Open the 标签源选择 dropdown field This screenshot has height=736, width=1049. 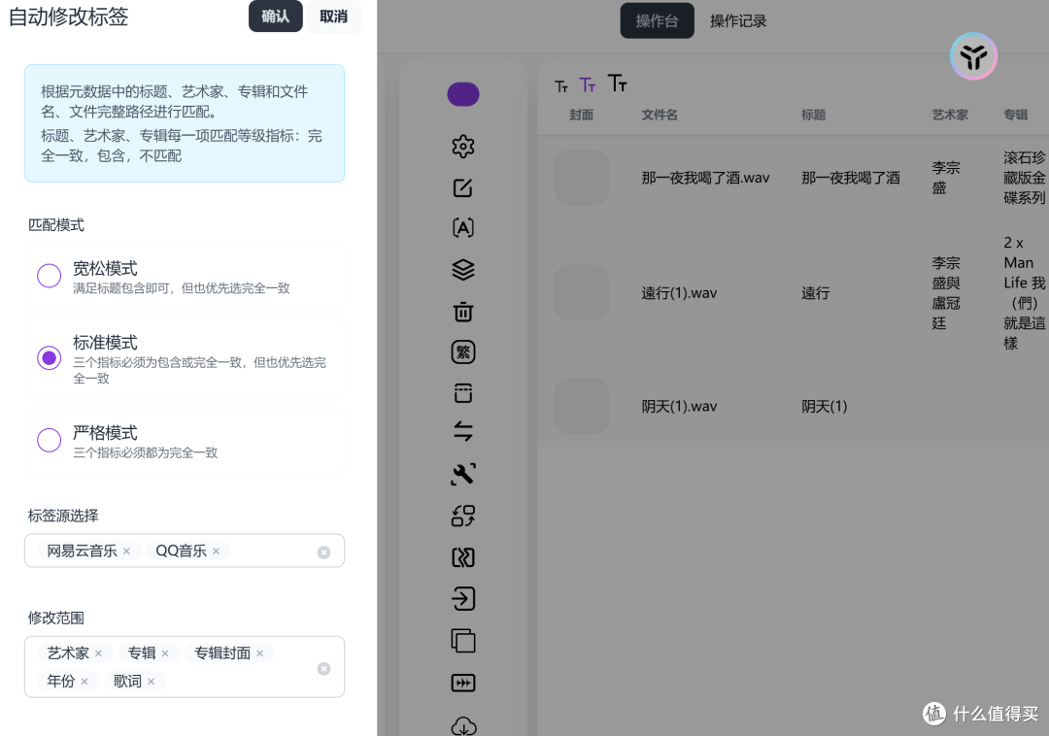(185, 551)
